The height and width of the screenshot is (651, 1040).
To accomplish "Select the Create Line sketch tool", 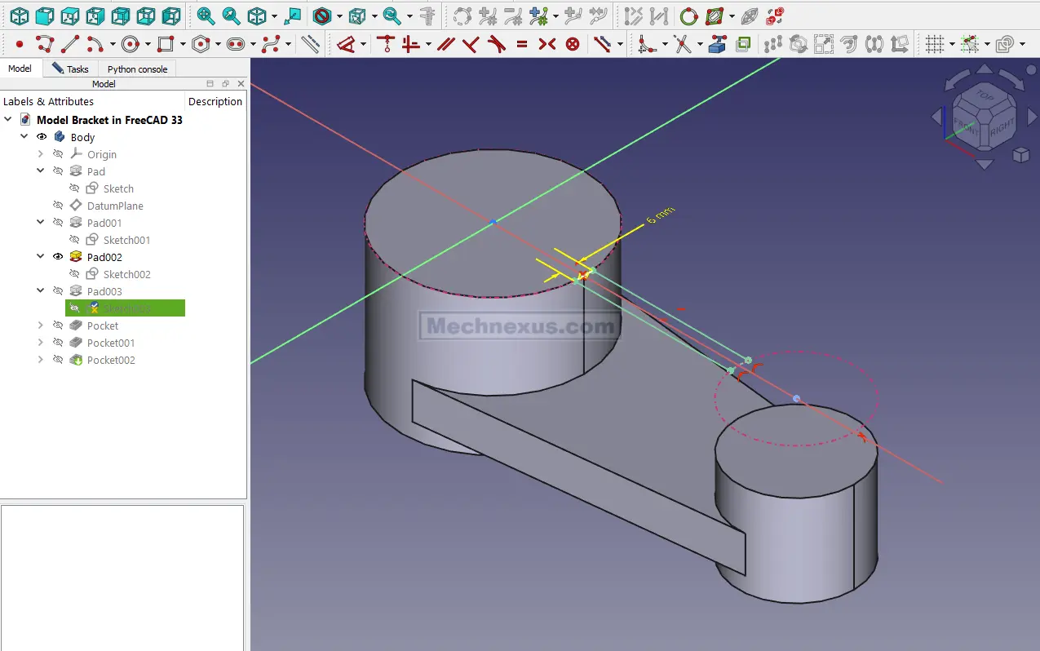I will (70, 44).
